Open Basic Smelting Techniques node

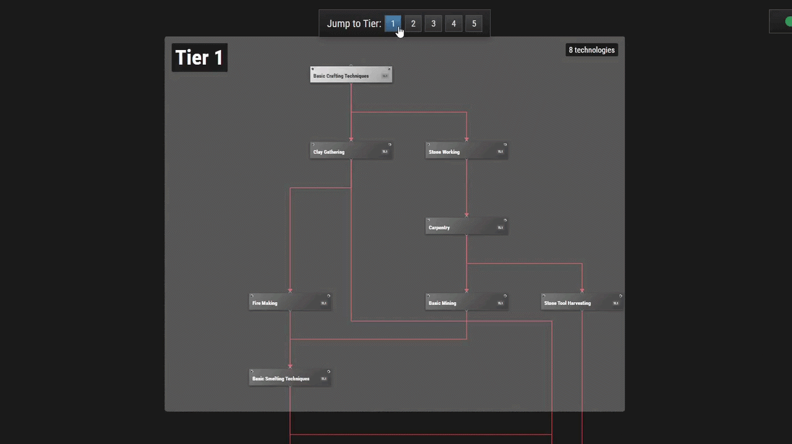click(290, 378)
